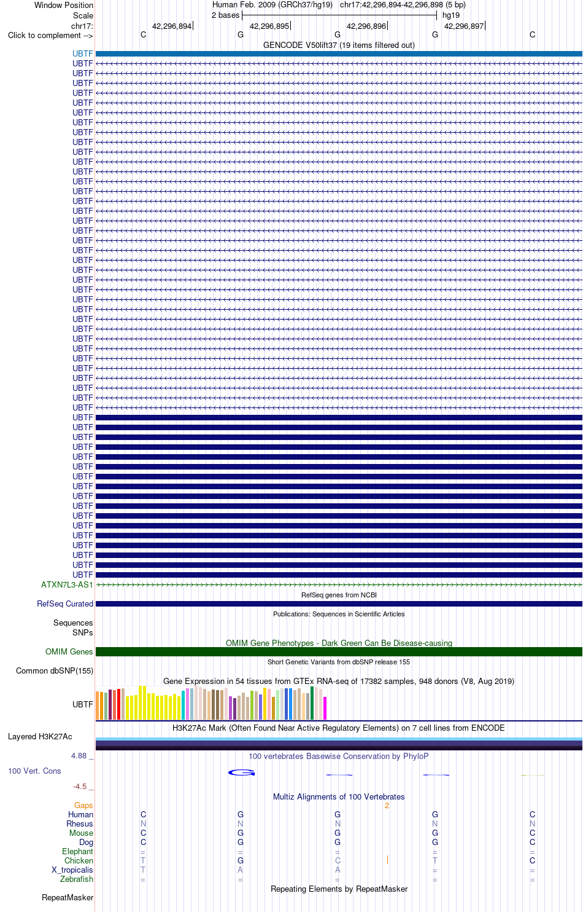
Task: Click the dark green OMIM Genes bar
Action: coord(339,651)
